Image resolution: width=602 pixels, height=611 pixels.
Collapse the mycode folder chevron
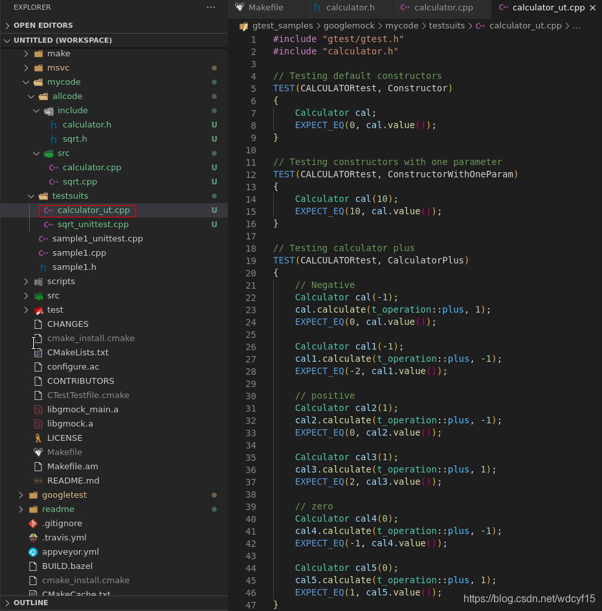26,82
